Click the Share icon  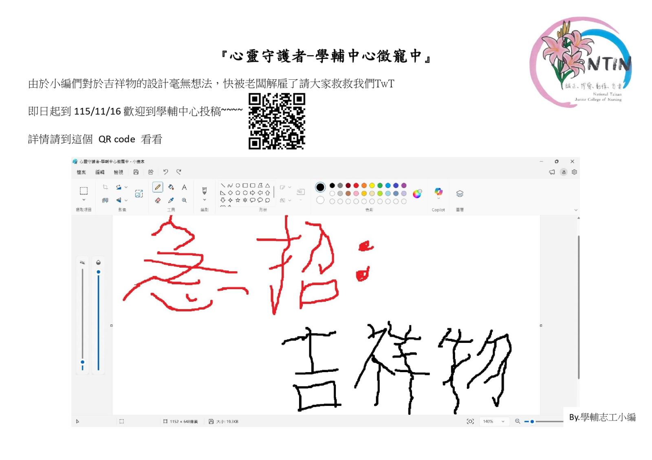coord(151,172)
